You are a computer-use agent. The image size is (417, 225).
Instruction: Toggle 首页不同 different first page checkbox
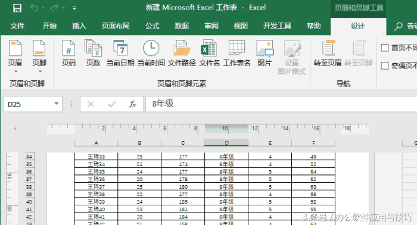click(385, 48)
